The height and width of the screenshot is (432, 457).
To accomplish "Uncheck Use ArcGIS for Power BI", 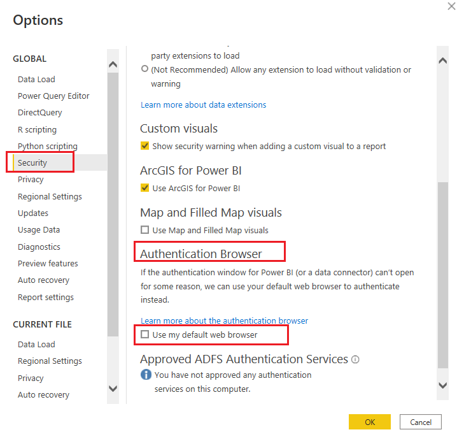I will tap(145, 187).
